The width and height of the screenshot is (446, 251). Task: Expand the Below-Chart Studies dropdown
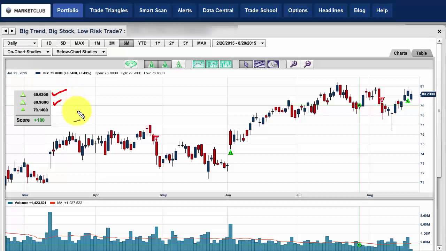point(80,52)
